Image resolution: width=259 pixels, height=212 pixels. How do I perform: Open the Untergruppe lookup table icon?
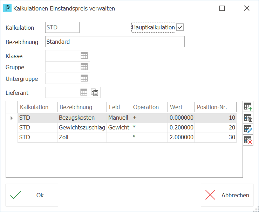click(x=84, y=78)
